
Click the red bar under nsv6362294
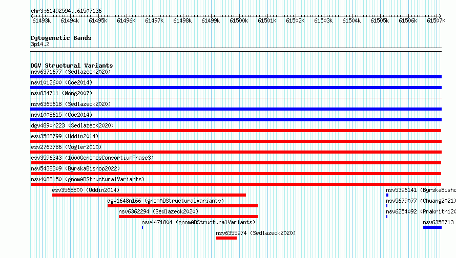(188, 217)
